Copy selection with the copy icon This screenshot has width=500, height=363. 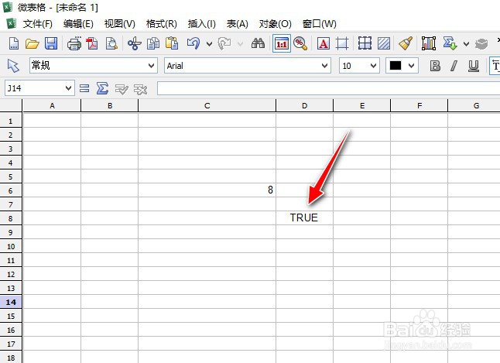[x=153, y=43]
